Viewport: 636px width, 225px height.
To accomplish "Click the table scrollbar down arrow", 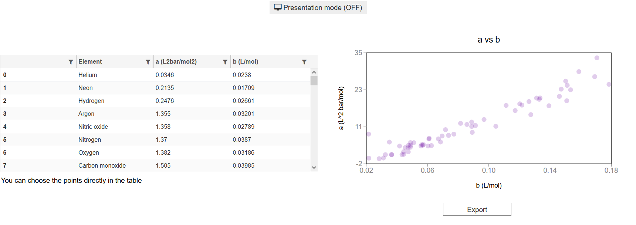I will tap(314, 168).
